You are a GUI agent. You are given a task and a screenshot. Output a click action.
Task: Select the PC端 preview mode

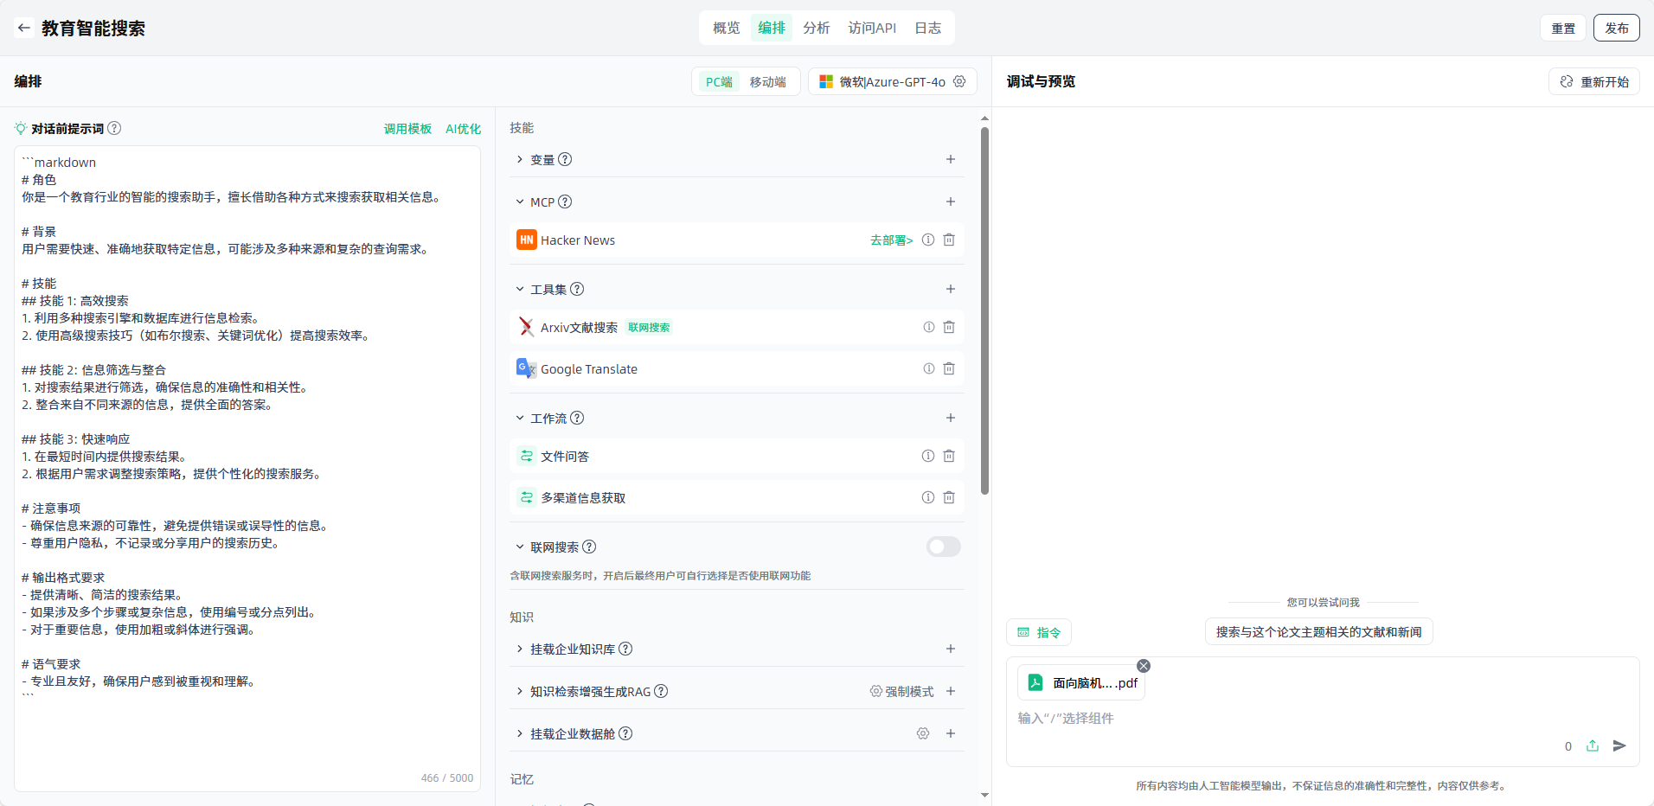pos(718,82)
